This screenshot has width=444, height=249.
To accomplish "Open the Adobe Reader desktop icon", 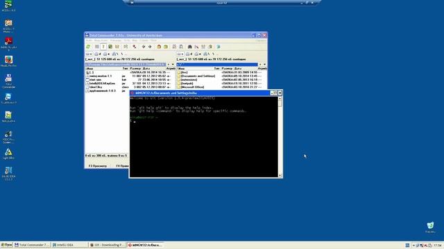I will tap(8, 44).
